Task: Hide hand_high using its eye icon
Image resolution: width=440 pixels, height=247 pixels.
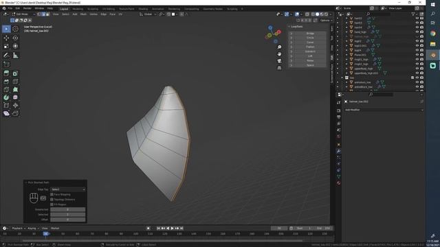Action: pos(417,32)
